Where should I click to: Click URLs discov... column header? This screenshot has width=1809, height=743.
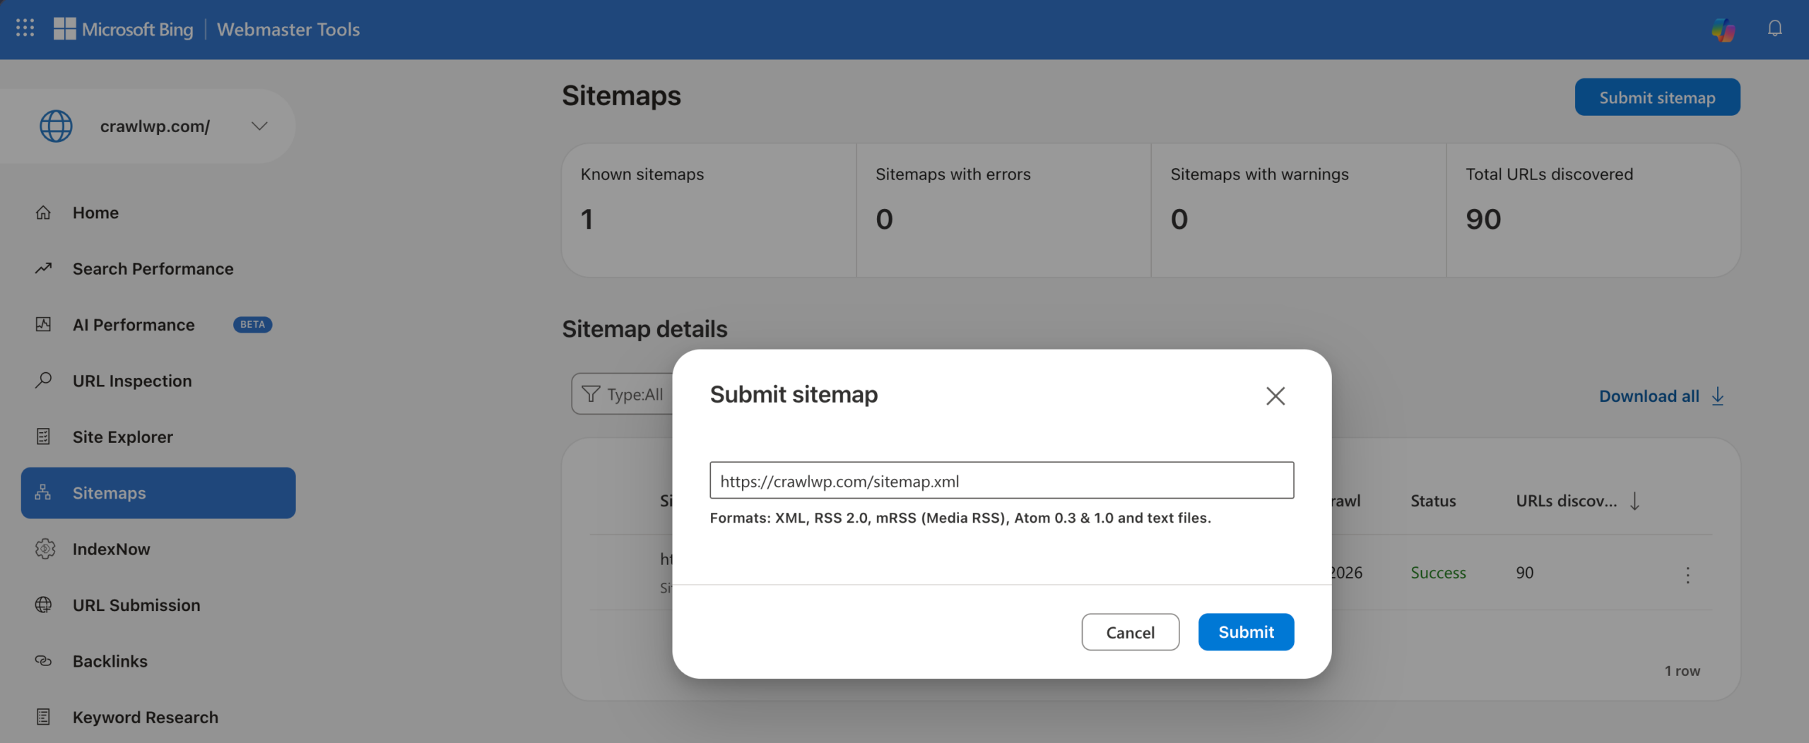click(x=1566, y=501)
